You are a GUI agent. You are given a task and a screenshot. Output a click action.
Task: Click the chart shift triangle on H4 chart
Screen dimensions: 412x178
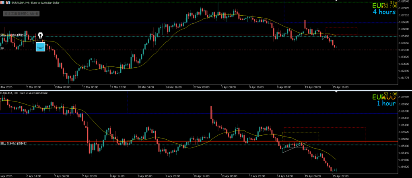pos(336,1)
